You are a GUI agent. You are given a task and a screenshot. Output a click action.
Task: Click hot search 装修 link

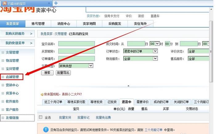tap(141, 16)
